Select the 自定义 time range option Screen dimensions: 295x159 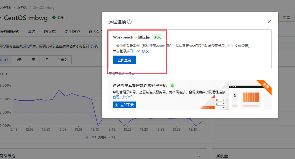coord(62,59)
